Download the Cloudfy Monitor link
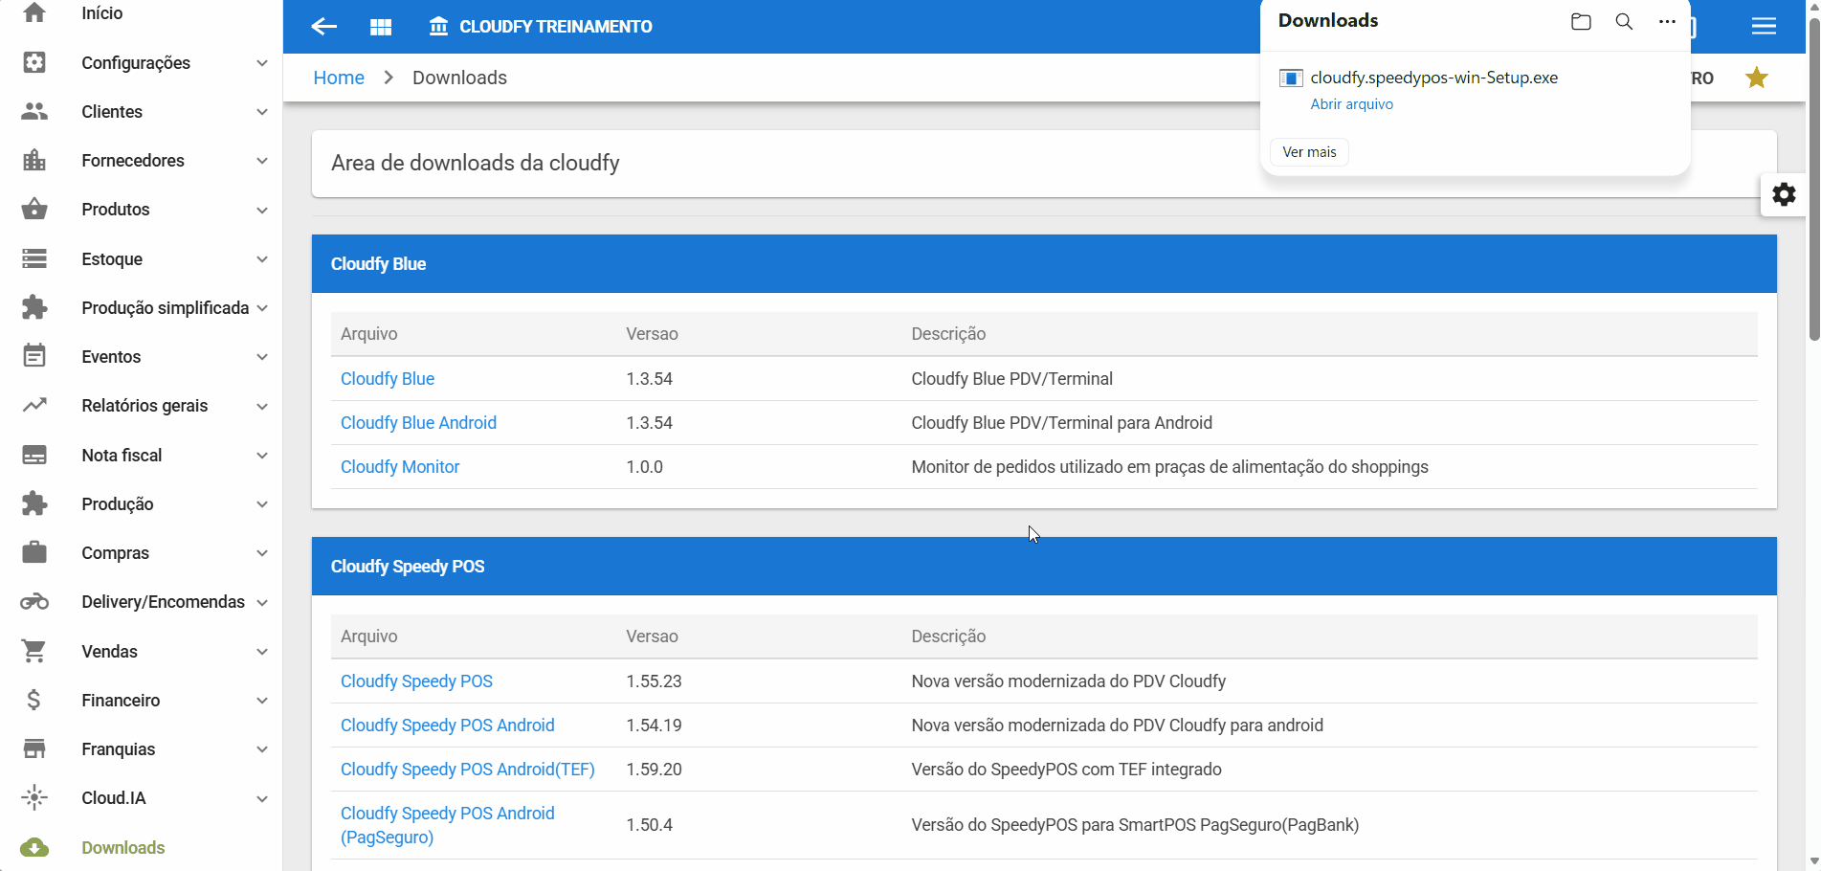Viewport: 1821px width, 871px height. pos(400,467)
